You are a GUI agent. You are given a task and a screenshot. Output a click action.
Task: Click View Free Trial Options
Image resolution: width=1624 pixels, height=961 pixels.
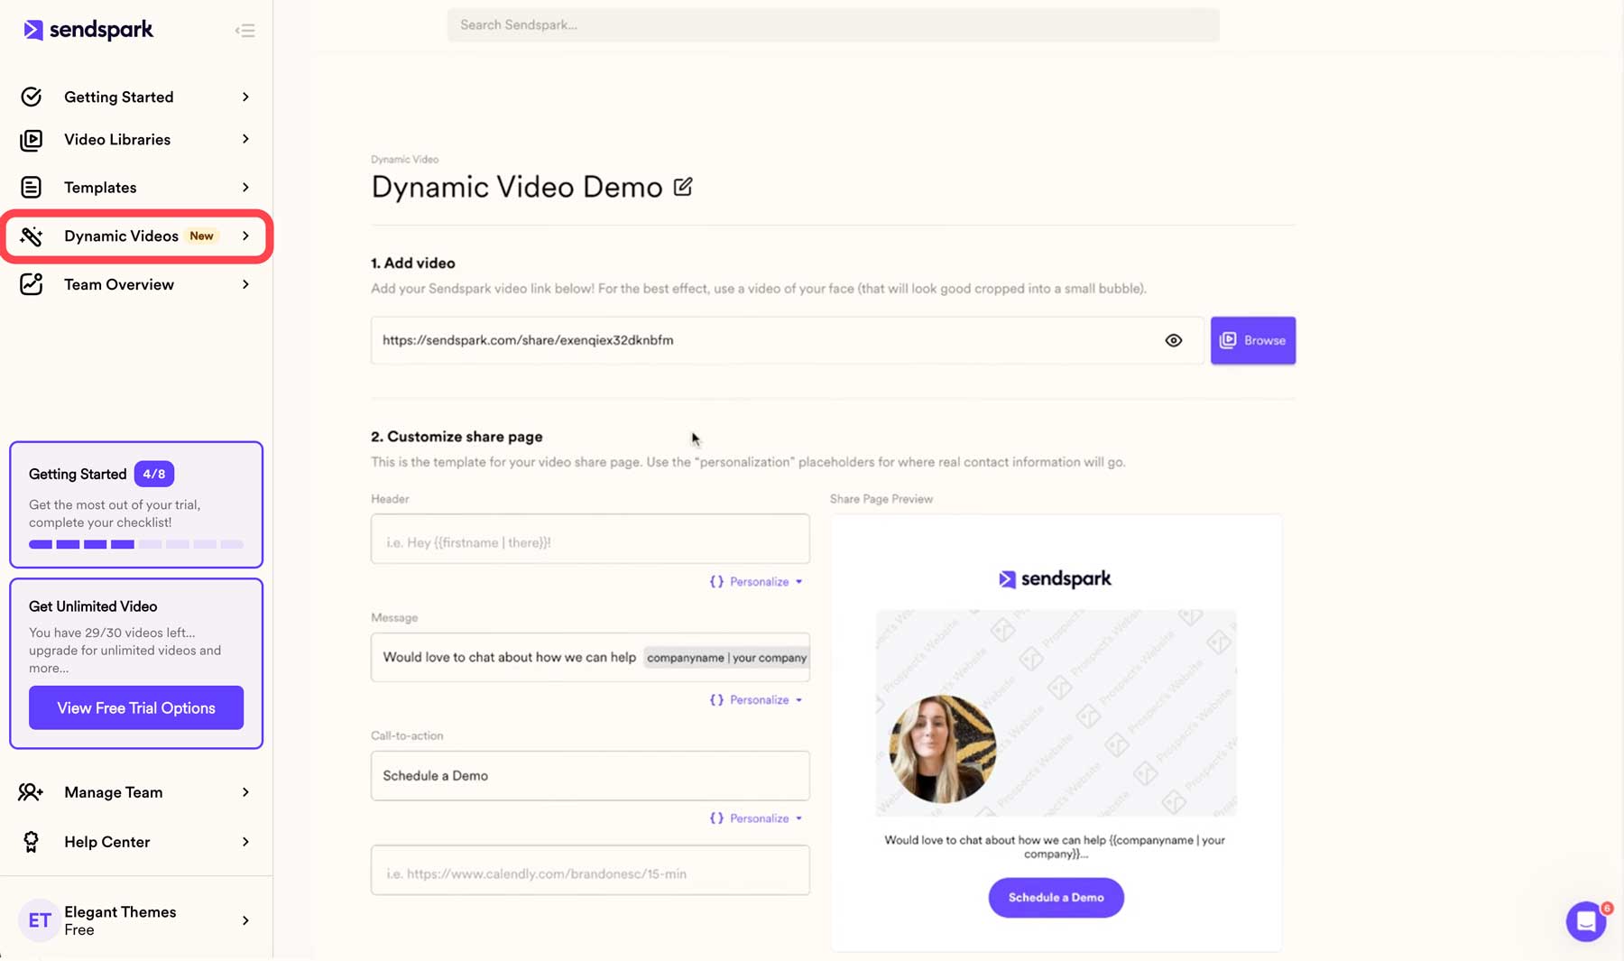tap(135, 707)
